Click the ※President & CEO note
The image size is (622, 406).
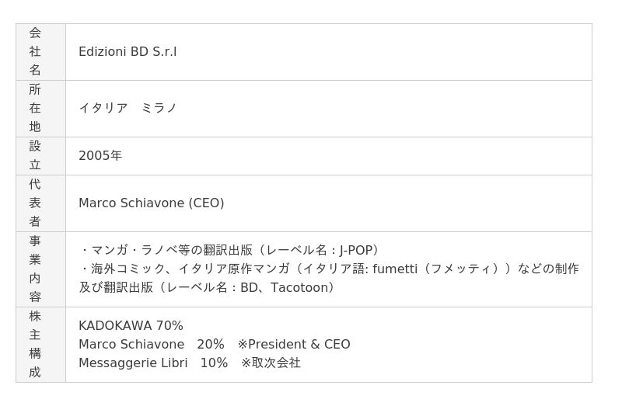(294, 344)
